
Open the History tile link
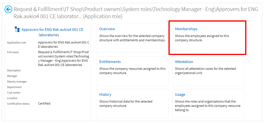105,95
